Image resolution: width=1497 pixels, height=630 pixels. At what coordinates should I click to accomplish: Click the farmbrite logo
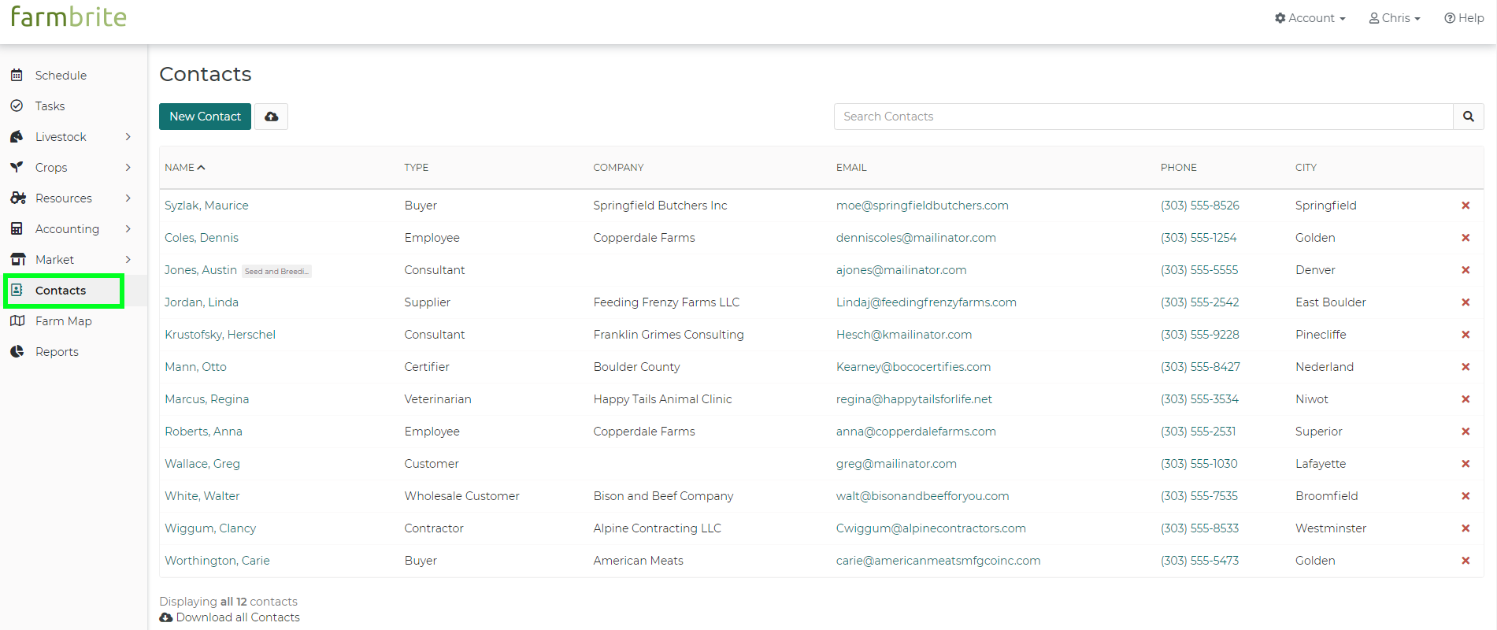tap(69, 17)
